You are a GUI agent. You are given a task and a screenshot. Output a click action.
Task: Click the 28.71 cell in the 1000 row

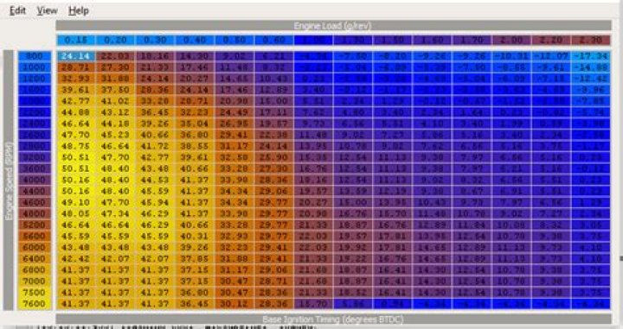[x=75, y=67]
